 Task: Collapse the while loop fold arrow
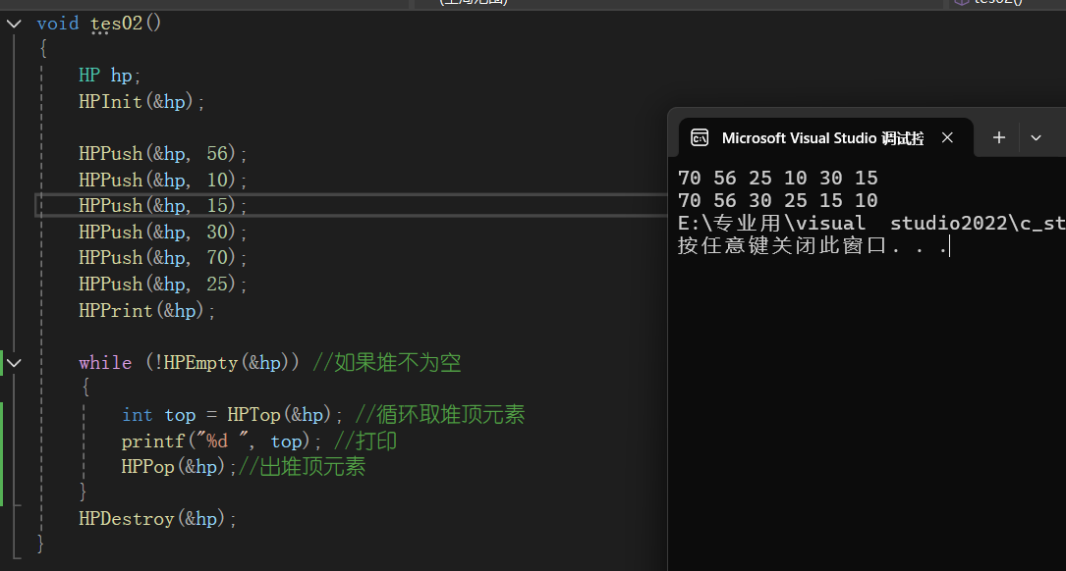point(14,363)
